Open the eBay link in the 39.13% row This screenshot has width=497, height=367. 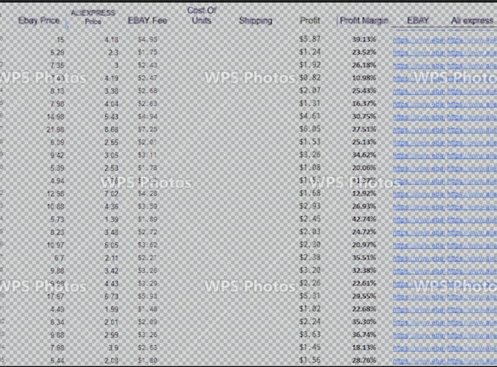pos(418,40)
